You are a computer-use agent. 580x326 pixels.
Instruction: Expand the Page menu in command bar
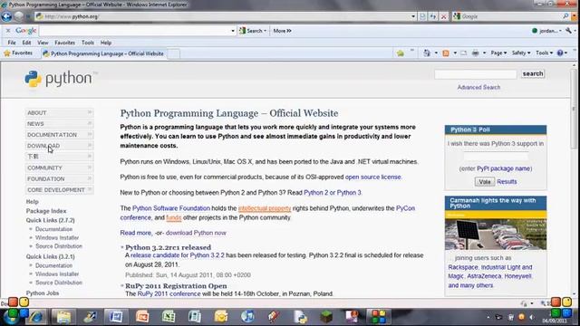pyautogui.click(x=498, y=53)
